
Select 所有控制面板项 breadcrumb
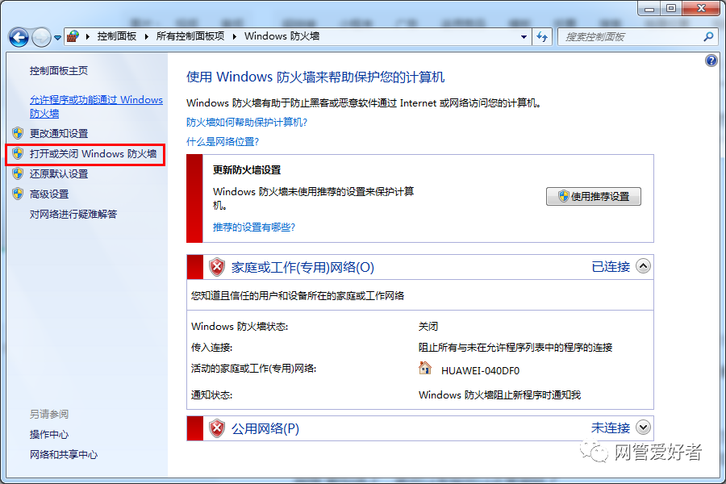190,36
